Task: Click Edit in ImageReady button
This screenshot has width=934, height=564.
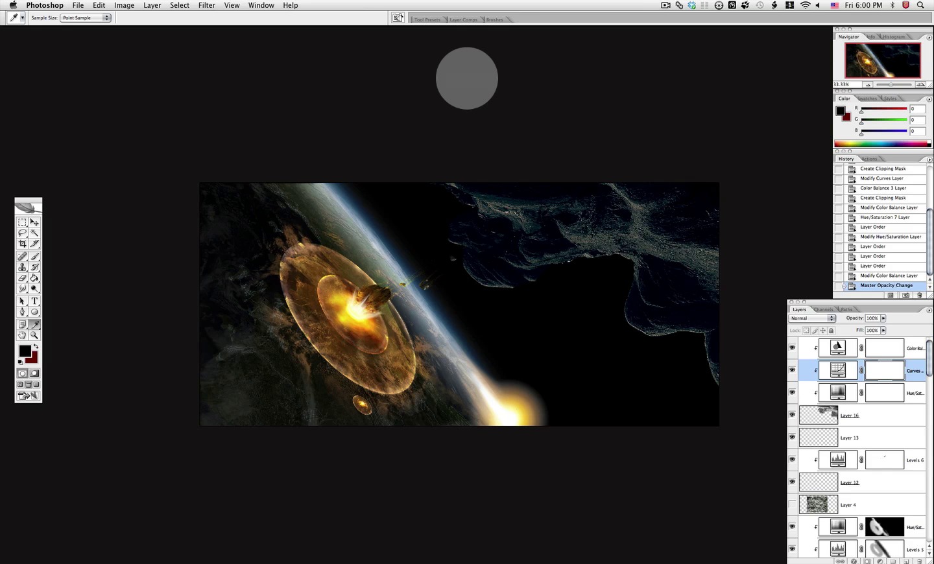Action: pos(29,395)
